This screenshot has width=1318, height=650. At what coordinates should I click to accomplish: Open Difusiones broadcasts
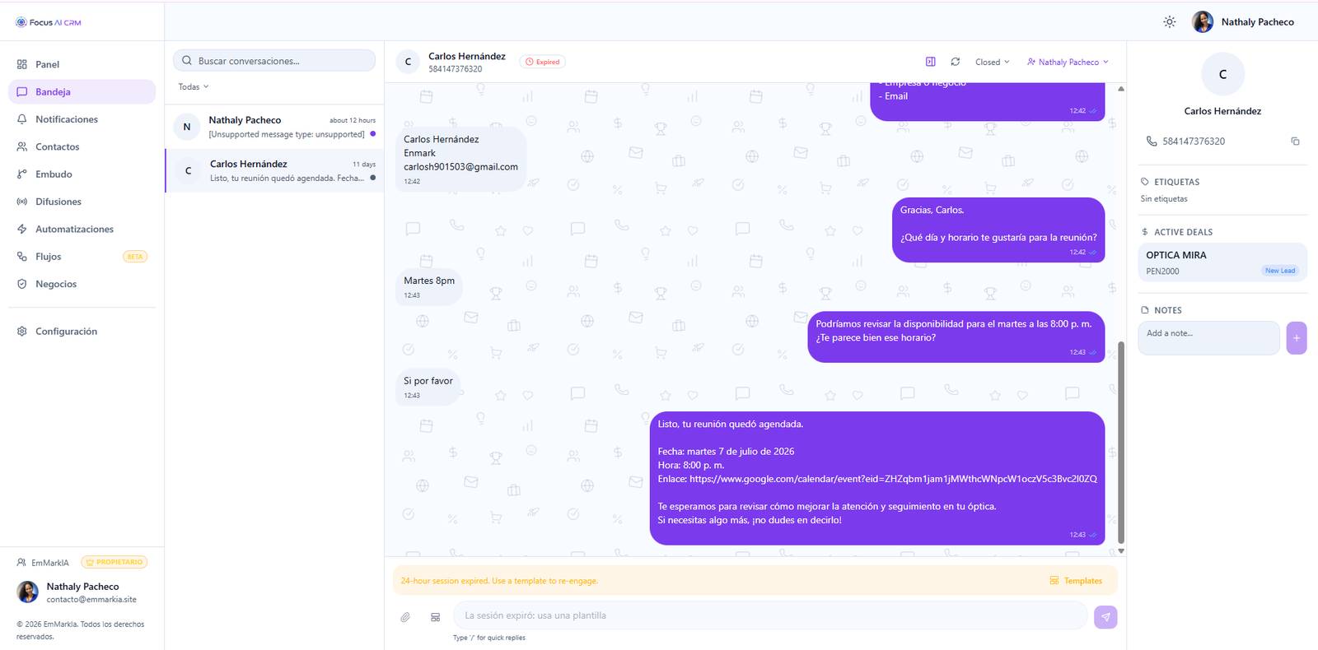click(82, 202)
